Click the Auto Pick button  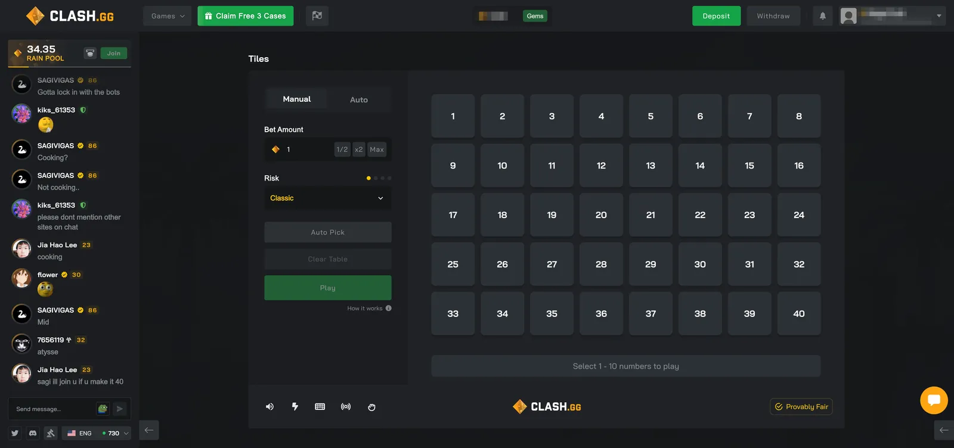click(x=328, y=232)
